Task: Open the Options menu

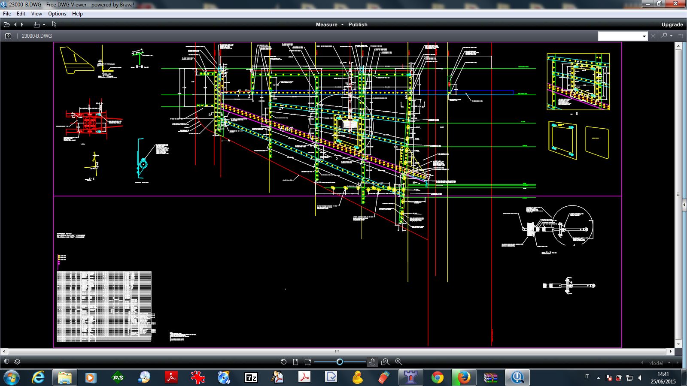Action: [x=57, y=14]
